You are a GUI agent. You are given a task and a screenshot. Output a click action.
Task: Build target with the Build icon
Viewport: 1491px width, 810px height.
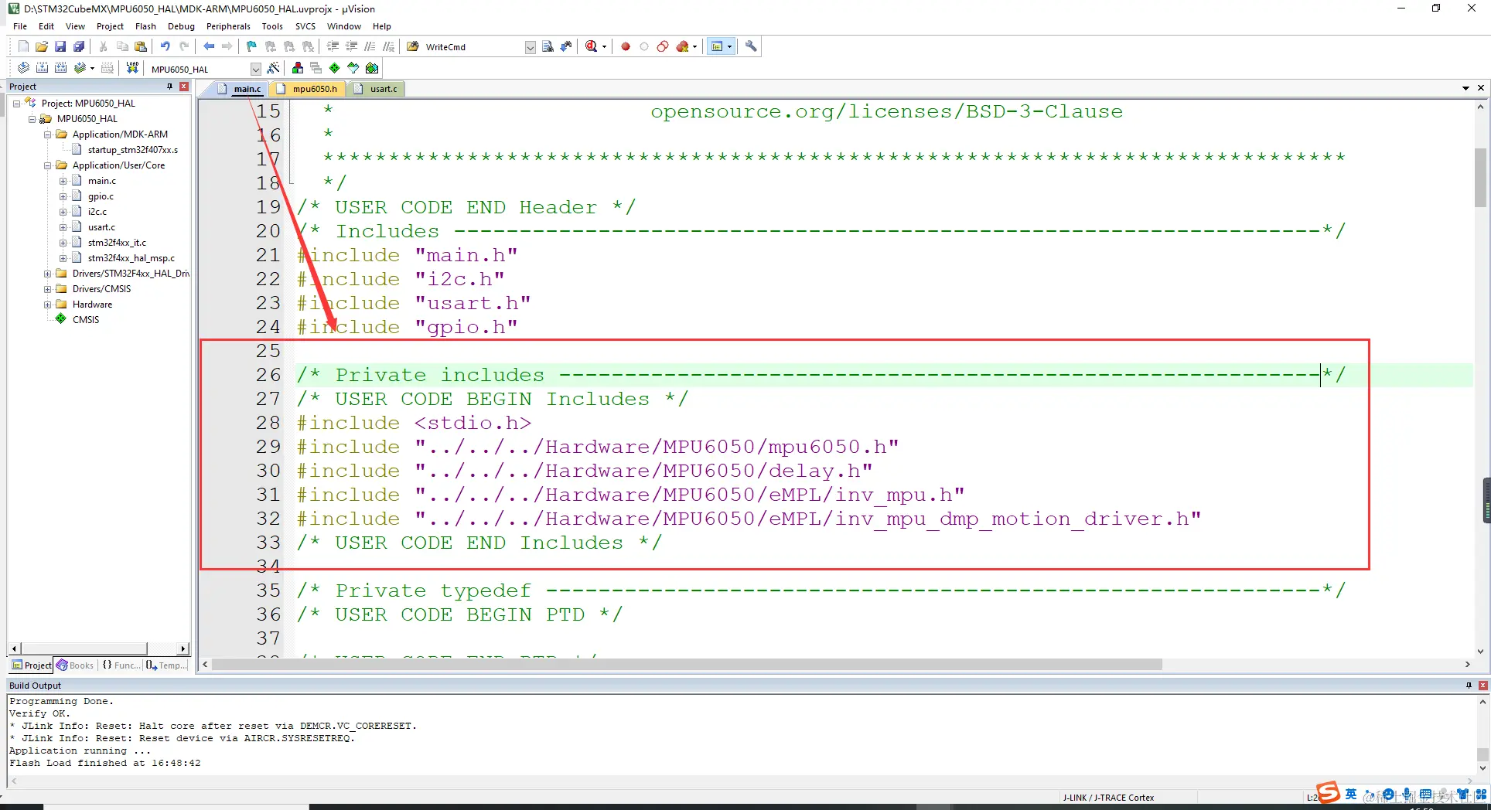(42, 68)
